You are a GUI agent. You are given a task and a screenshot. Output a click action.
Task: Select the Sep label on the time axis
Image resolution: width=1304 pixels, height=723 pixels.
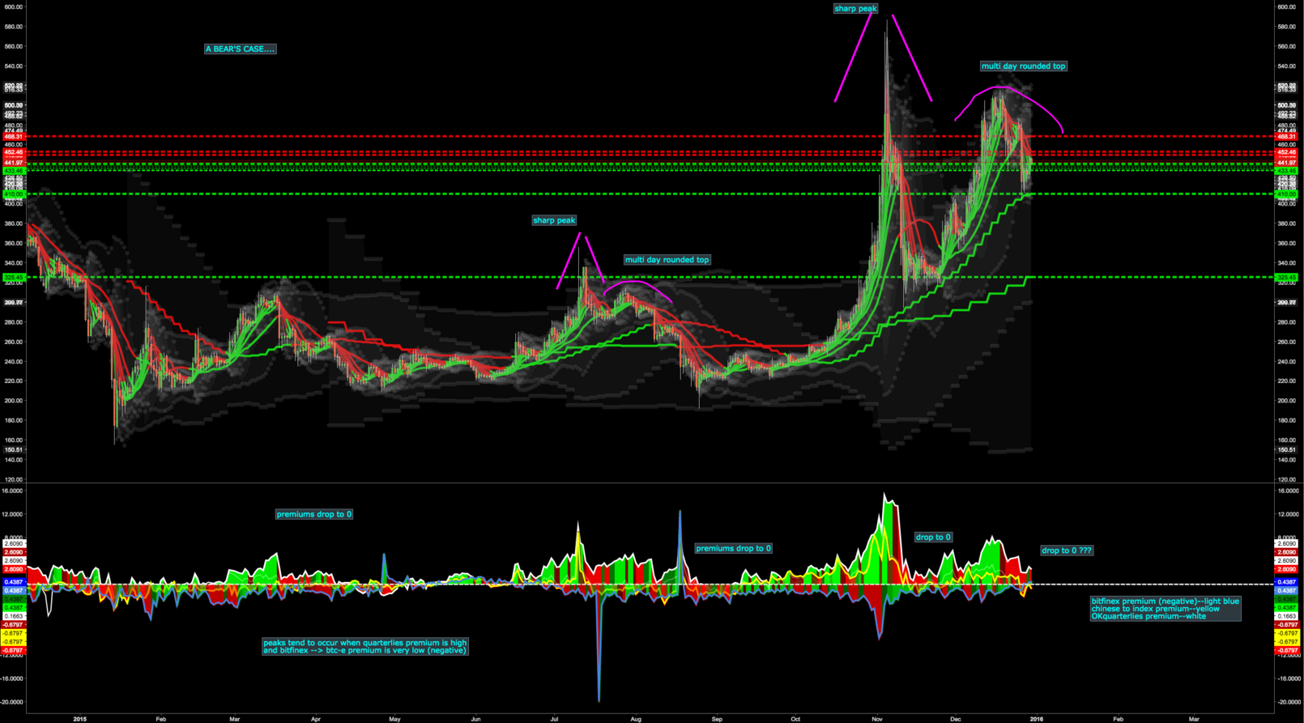(x=717, y=718)
